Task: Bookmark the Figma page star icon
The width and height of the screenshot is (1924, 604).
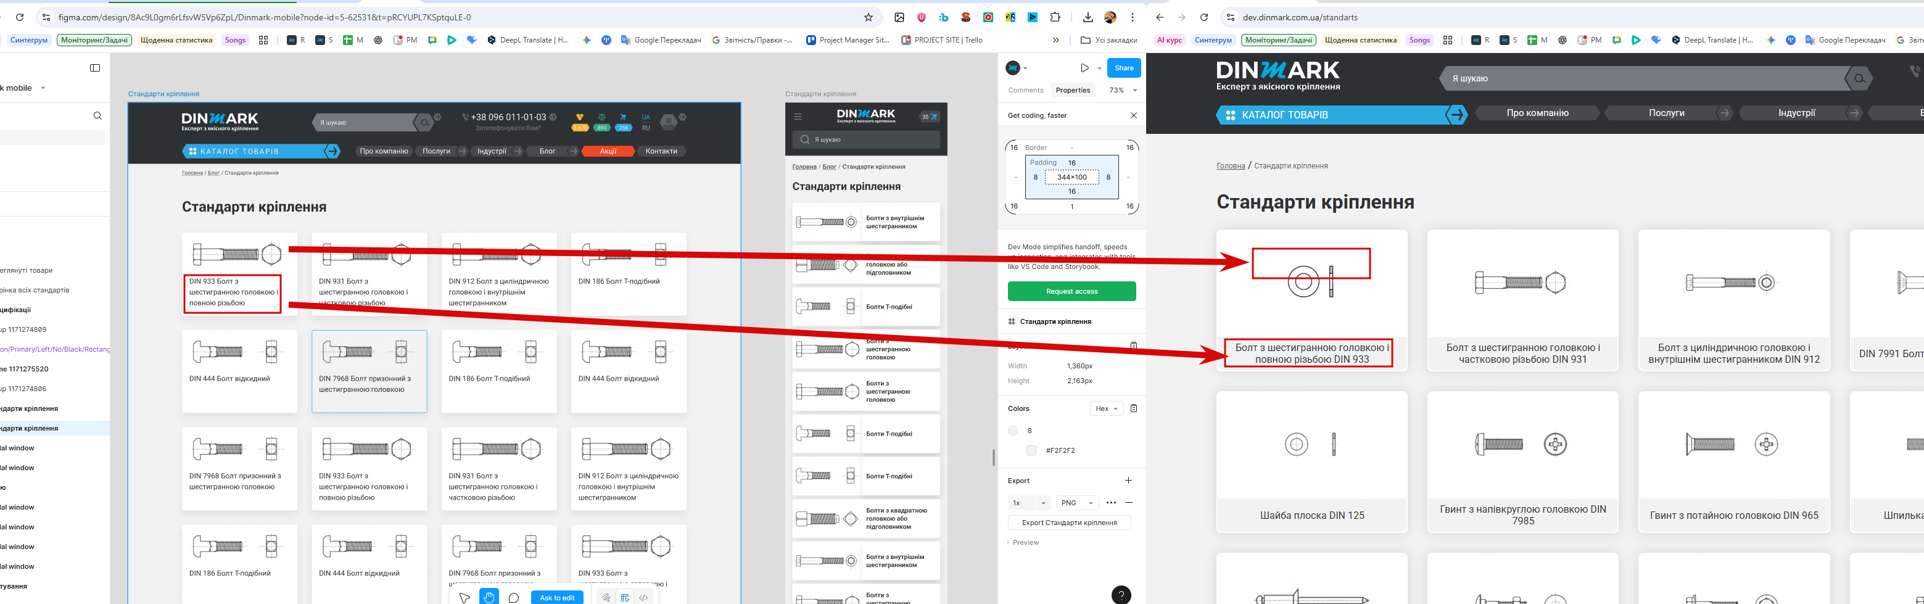Action: coord(868,17)
